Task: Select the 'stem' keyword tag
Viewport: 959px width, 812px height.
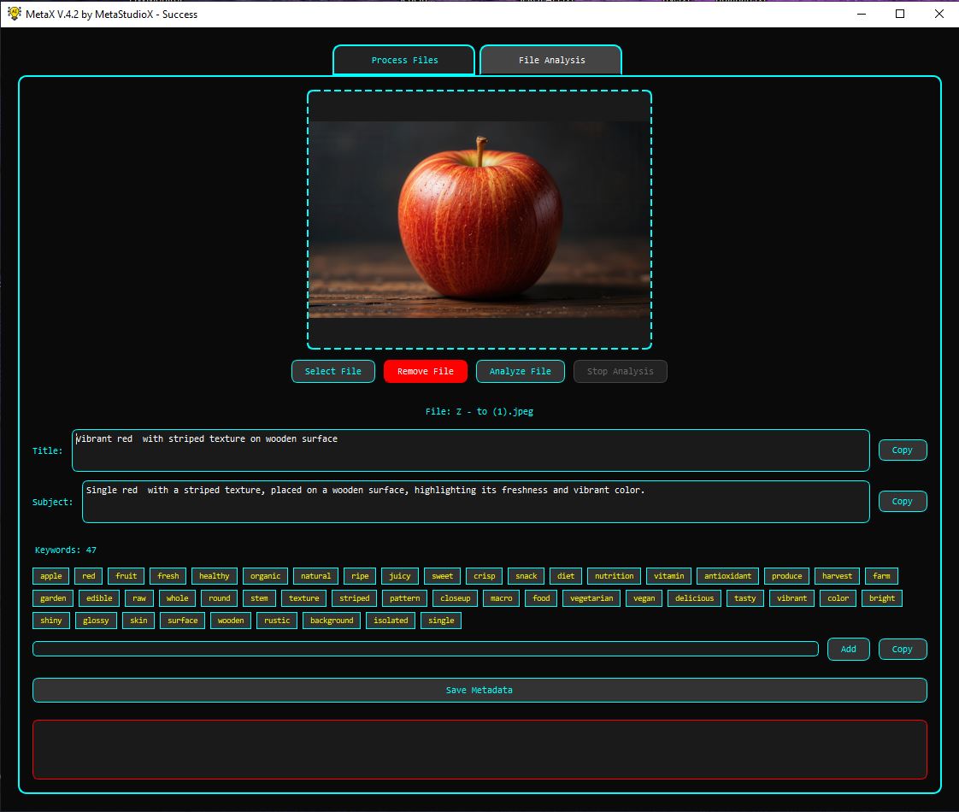Action: pyautogui.click(x=259, y=598)
